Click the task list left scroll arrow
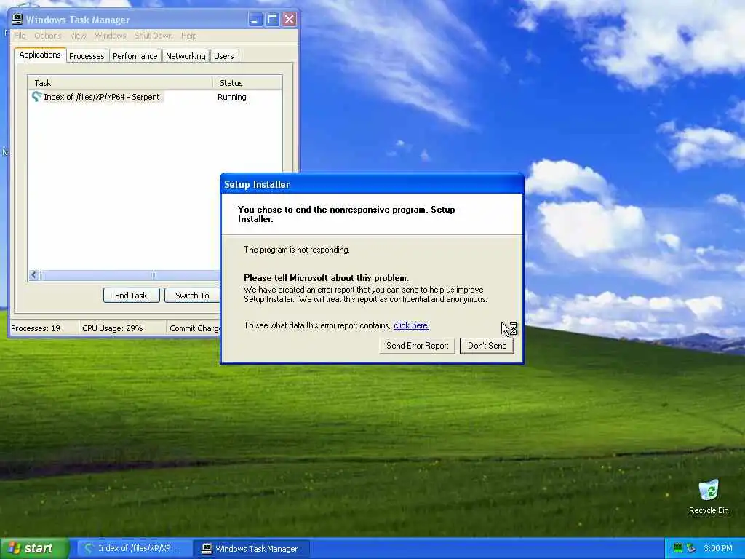 click(x=33, y=274)
